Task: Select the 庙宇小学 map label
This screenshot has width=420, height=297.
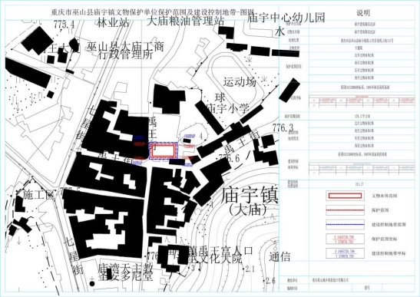Action: pos(228,108)
